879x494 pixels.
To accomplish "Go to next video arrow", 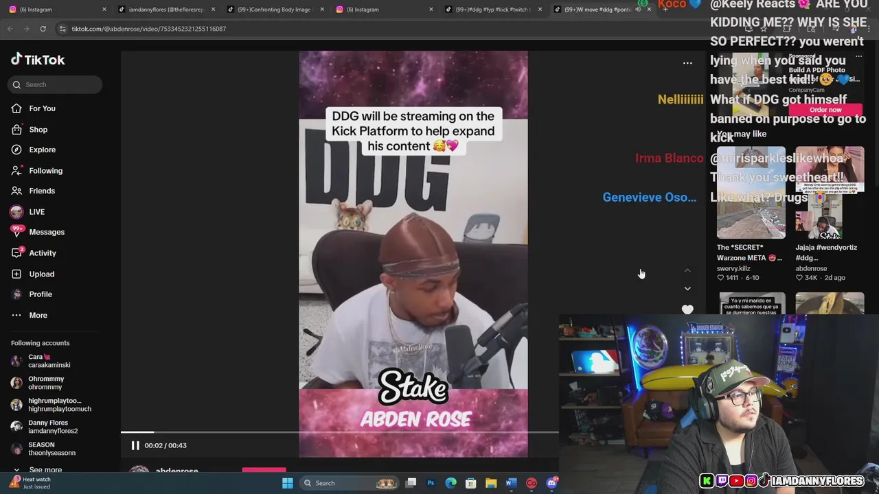I will click(x=687, y=288).
